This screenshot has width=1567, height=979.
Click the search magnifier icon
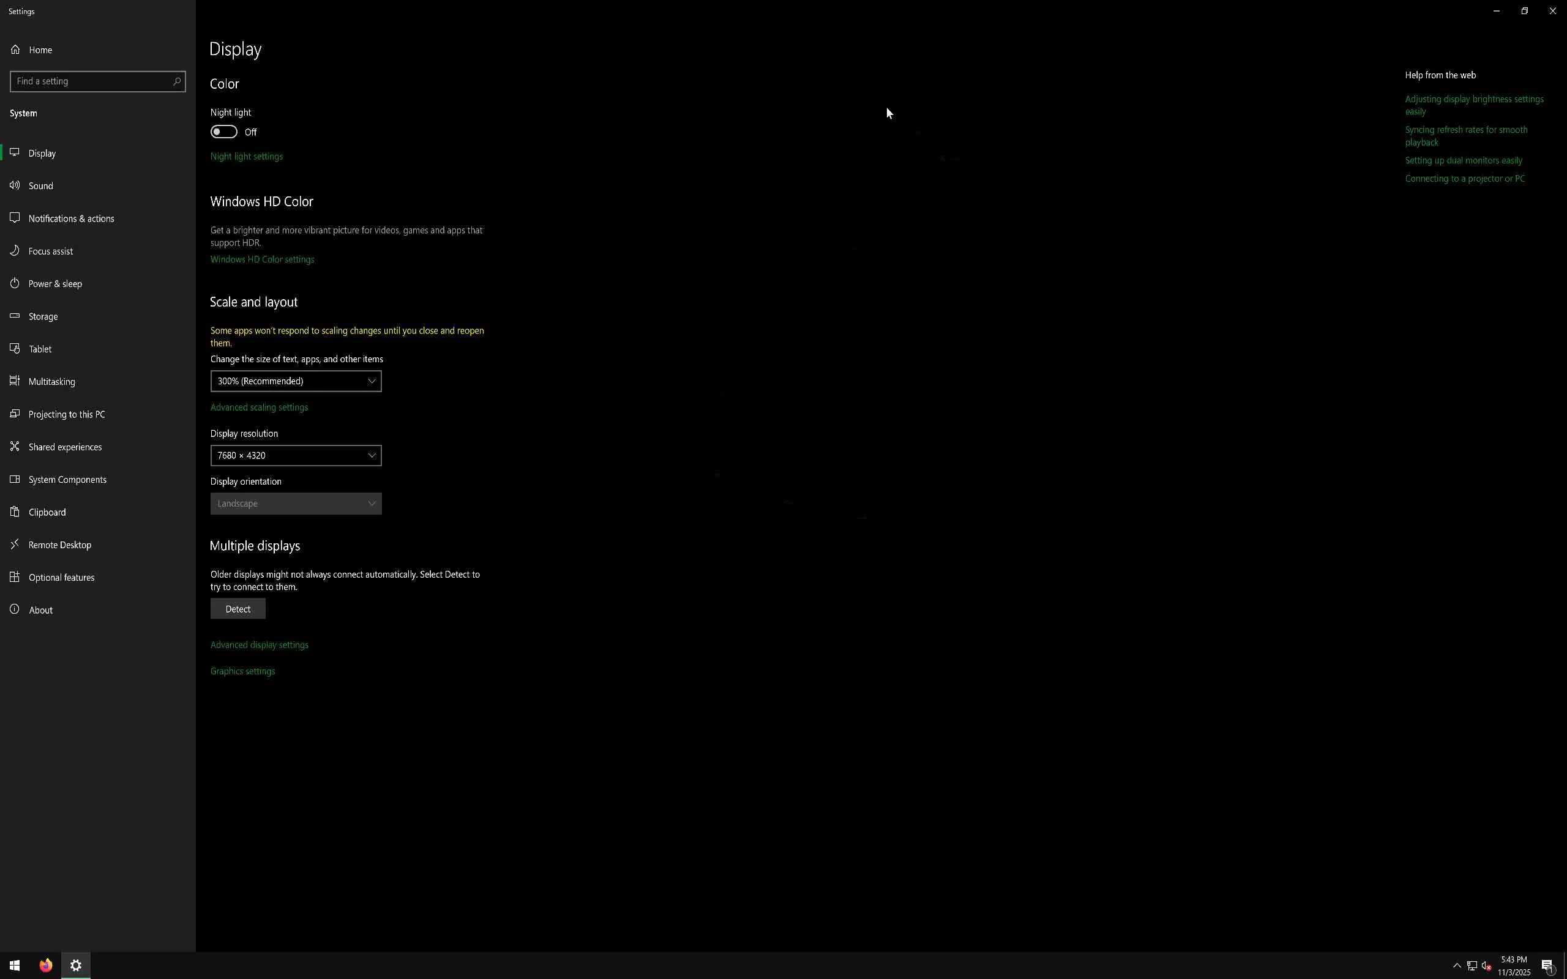coord(177,81)
